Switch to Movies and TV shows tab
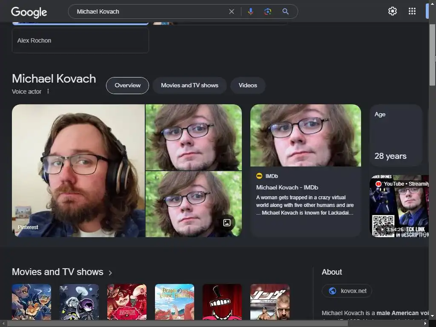 (x=189, y=85)
